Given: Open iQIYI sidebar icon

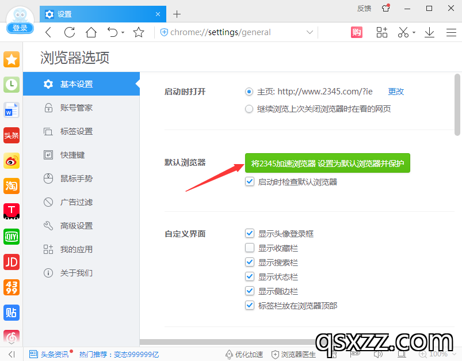Looking at the screenshot, I should pyautogui.click(x=12, y=237).
